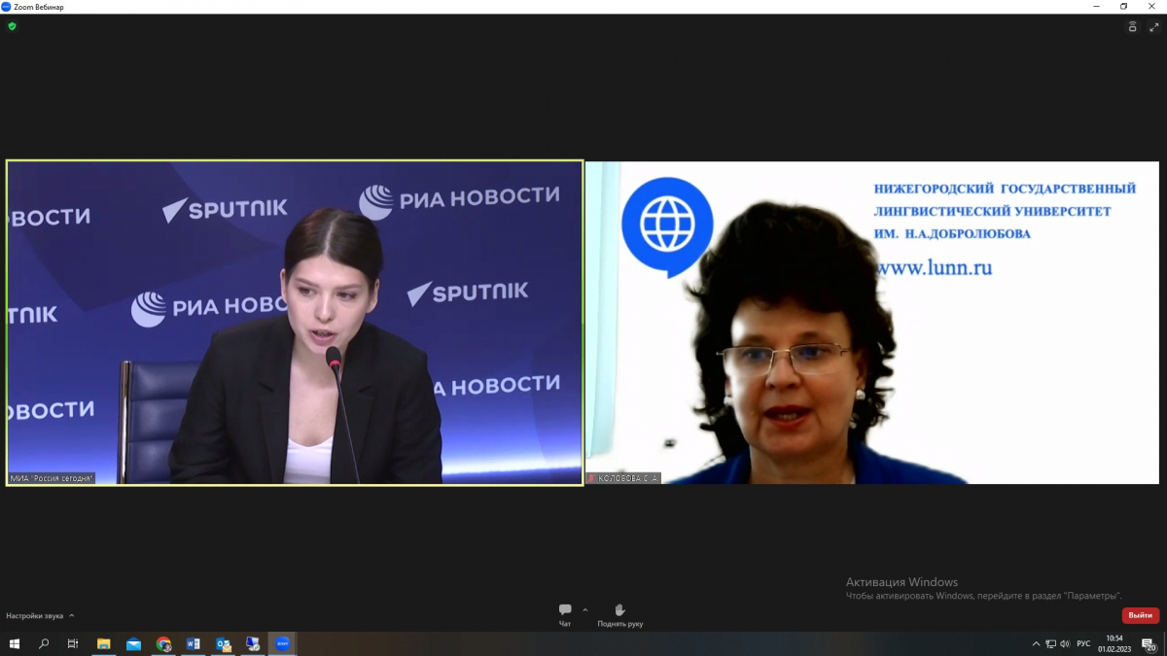Viewport: 1167px width, 656px height.
Task: Open Outlook from taskbar
Action: 223,643
